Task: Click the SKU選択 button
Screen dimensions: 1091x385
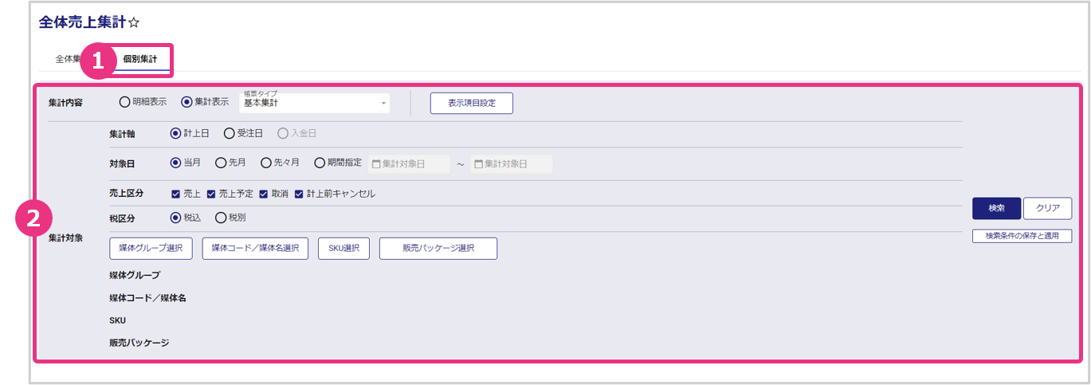Action: click(343, 249)
